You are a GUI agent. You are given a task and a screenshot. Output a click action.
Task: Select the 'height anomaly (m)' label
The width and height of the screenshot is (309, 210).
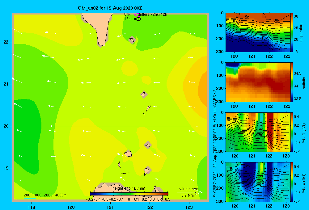point(129,188)
